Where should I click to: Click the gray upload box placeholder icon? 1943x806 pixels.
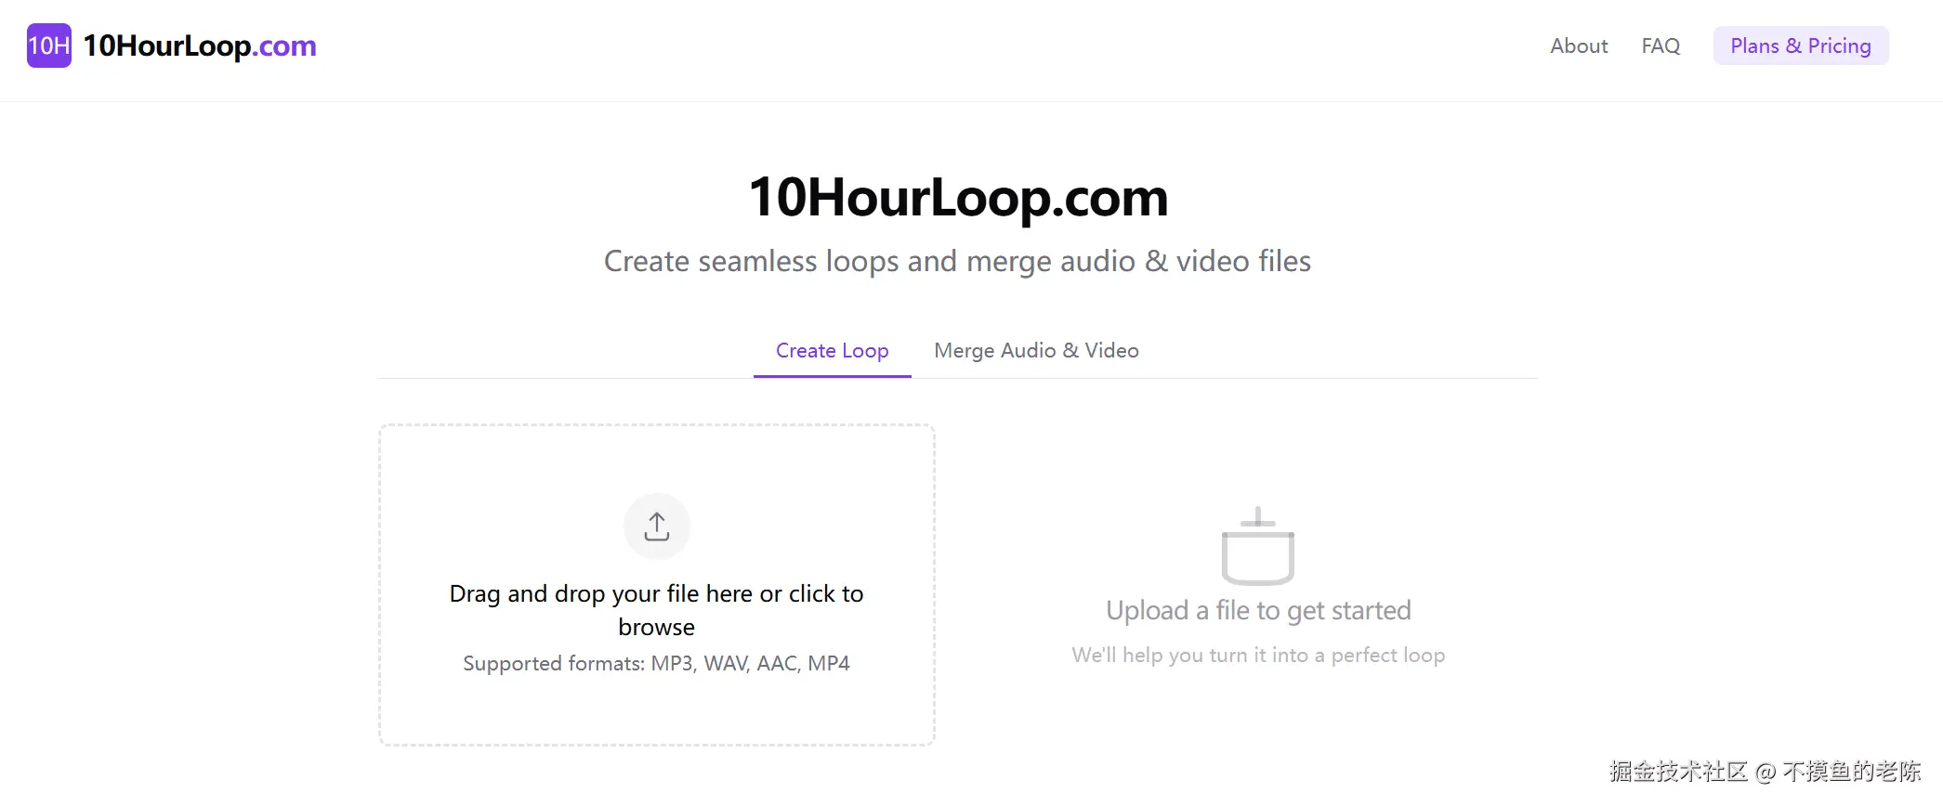click(1258, 546)
